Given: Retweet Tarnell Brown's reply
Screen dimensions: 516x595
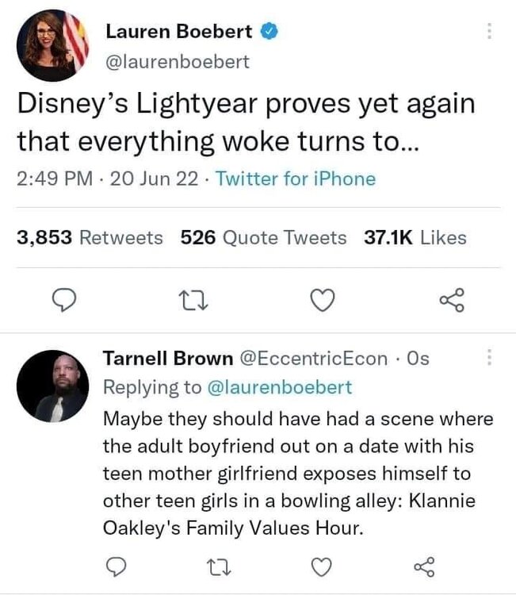Looking at the screenshot, I should coord(217,566).
